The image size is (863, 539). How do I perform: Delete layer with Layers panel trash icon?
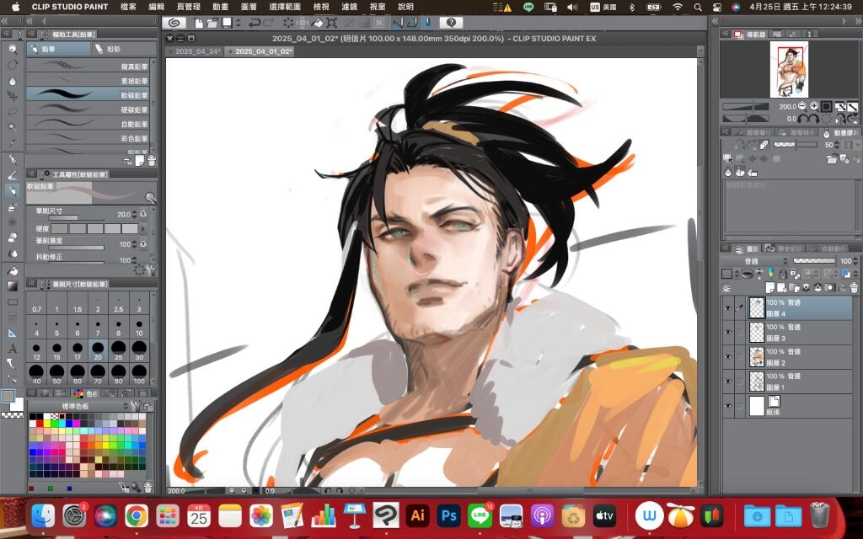(854, 288)
